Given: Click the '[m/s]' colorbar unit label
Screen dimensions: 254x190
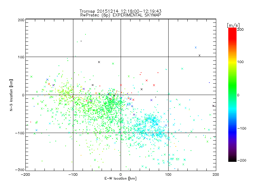Looking at the screenshot, I should pos(233,25).
